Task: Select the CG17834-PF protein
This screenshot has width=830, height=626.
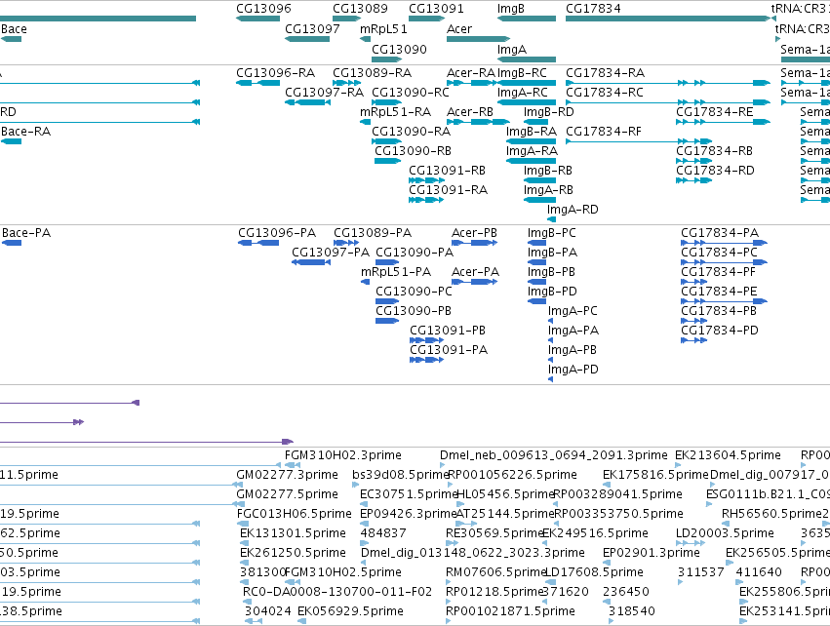Action: [x=718, y=272]
